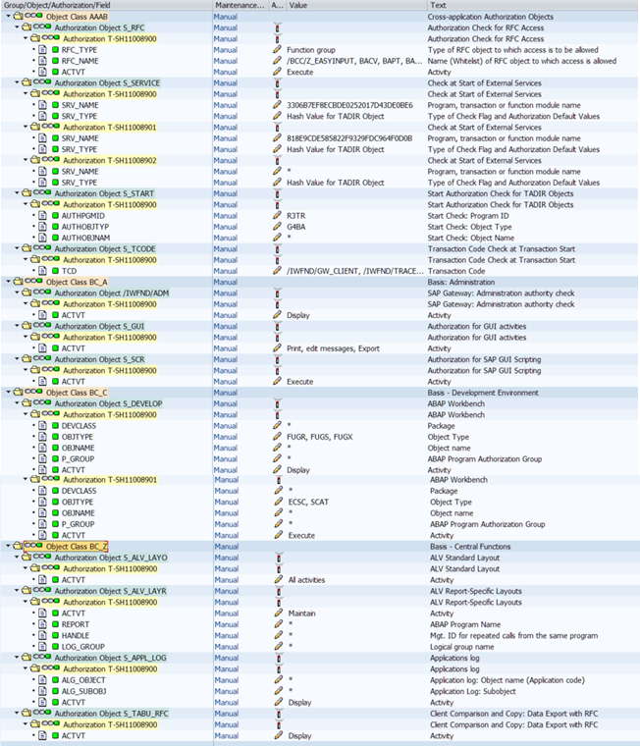The width and height of the screenshot is (640, 746).
Task: Click value 'ECSC, SCAT'
Action: click(308, 502)
